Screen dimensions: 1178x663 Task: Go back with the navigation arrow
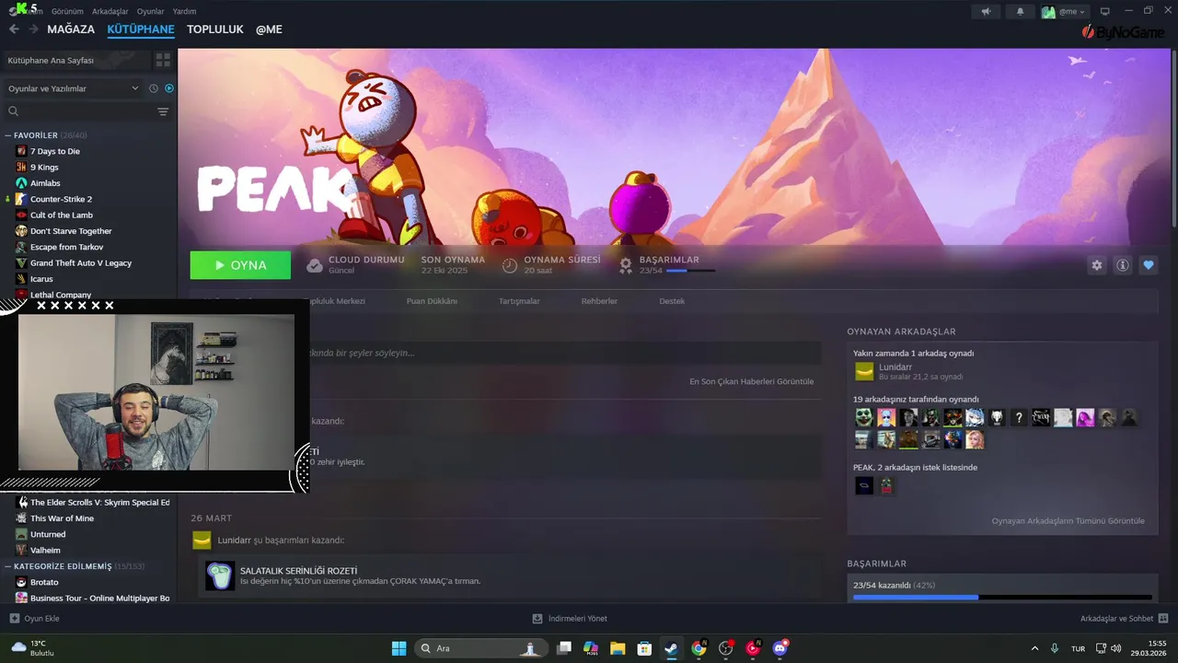pos(14,29)
